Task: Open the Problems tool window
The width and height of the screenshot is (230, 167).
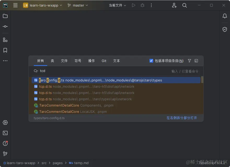Action: point(5,143)
